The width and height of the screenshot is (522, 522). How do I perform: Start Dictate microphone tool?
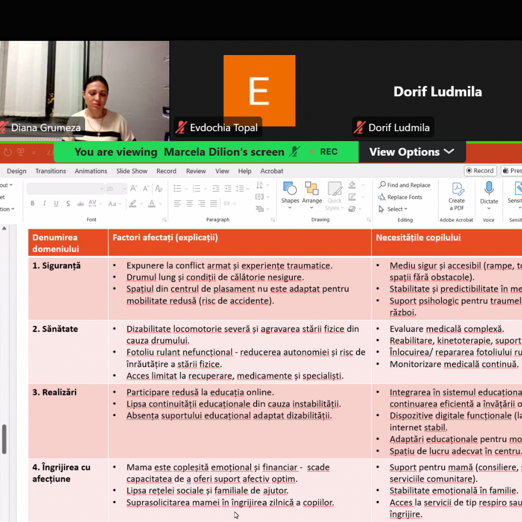pyautogui.click(x=489, y=189)
